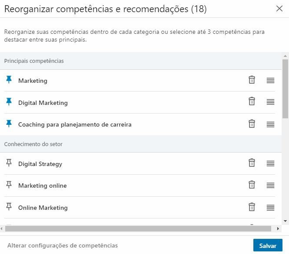Pin the Marketing online skill

coord(9,185)
